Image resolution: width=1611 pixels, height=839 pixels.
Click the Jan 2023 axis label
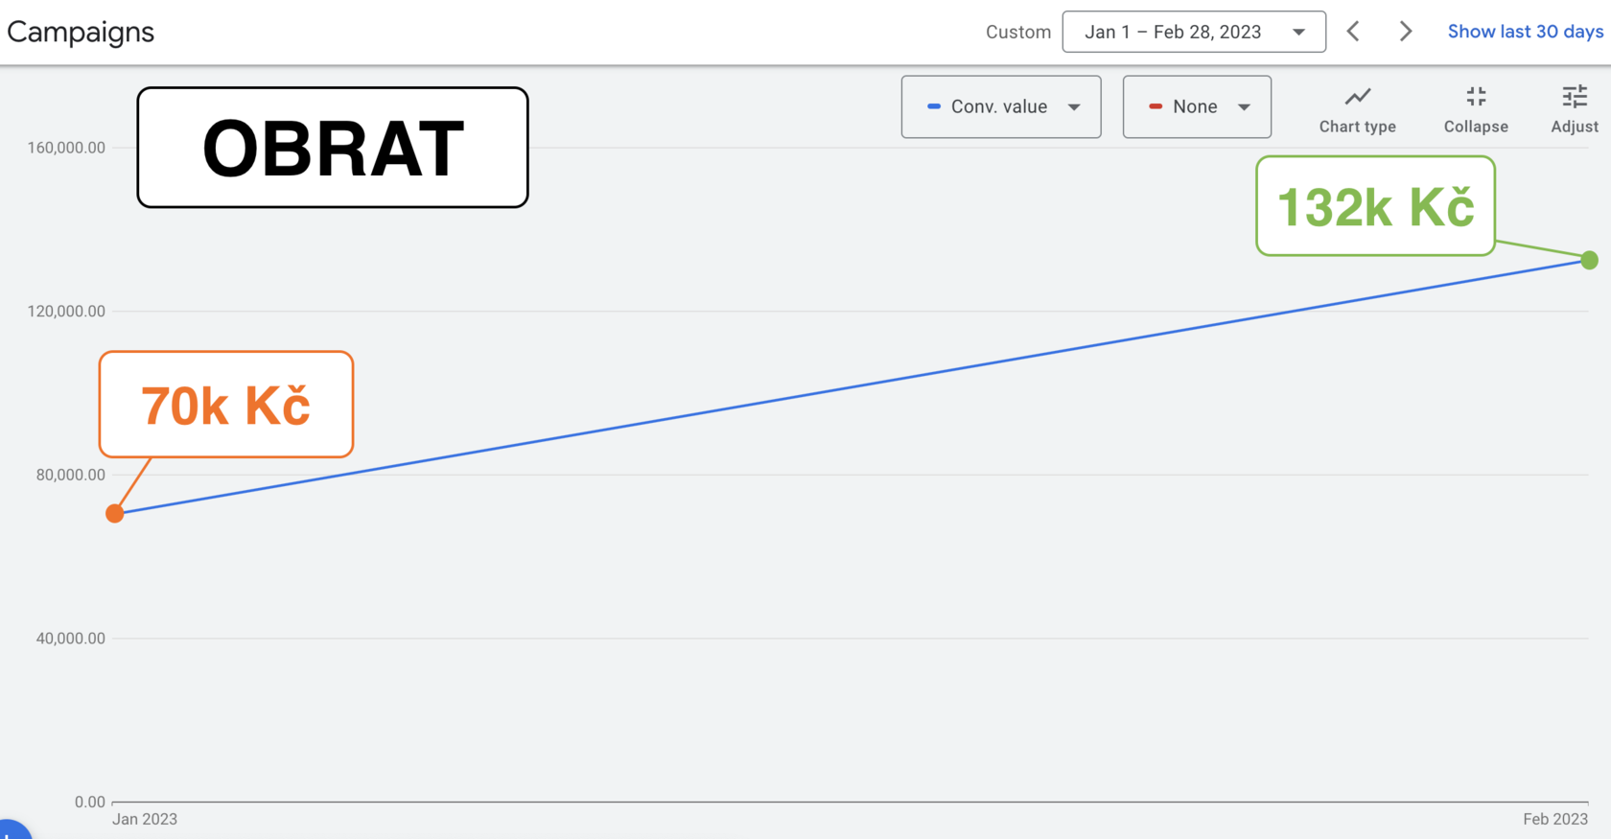click(145, 819)
